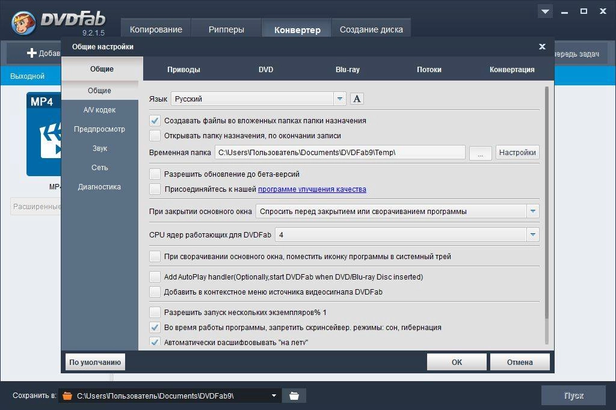
Task: Check the quality improvement program checkbox
Action: [x=155, y=189]
